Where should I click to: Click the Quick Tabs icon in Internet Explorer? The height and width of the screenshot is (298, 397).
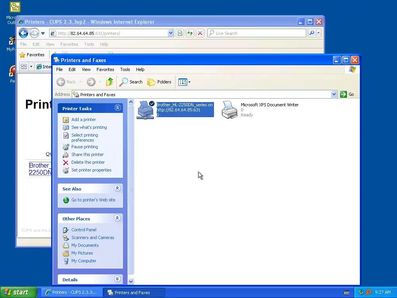24,67
